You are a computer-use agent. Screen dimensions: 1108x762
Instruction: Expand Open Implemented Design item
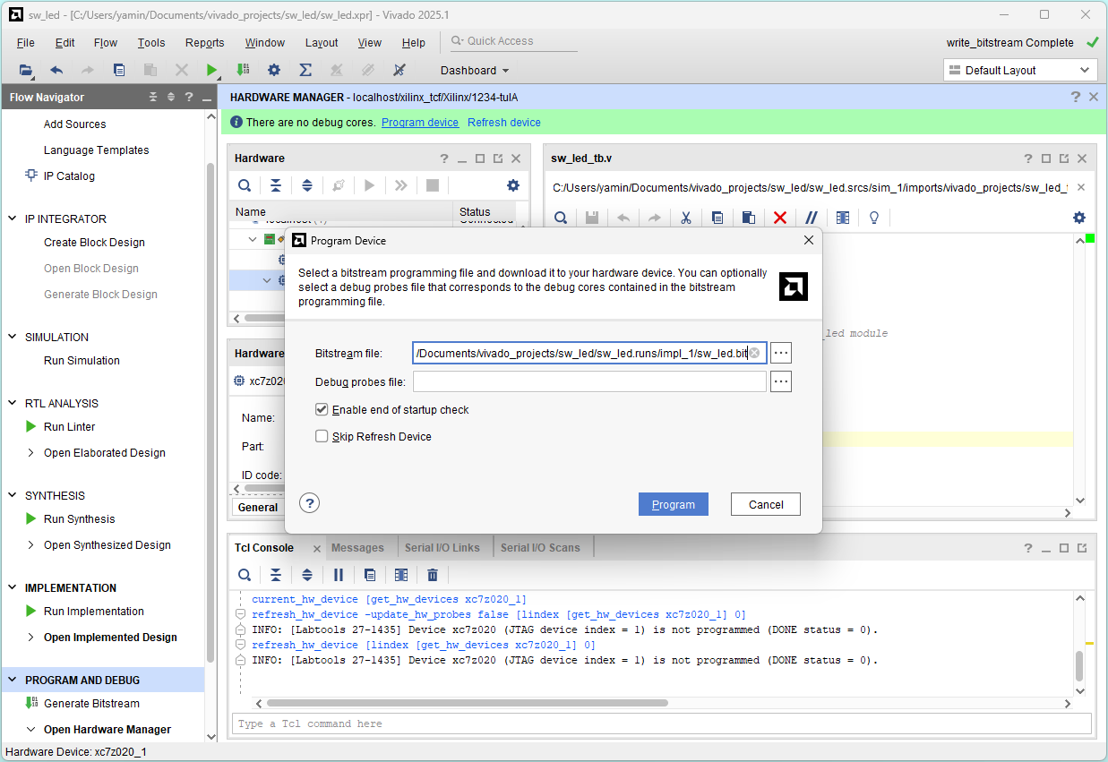tap(32, 638)
